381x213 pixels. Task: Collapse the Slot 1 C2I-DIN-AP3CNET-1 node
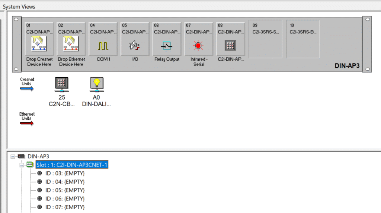point(22,165)
